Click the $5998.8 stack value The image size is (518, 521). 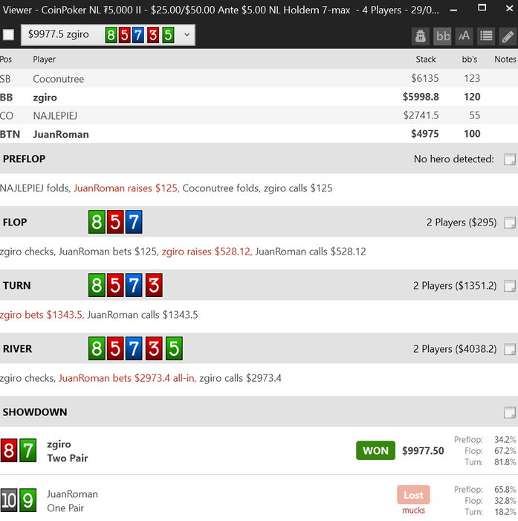421,97
